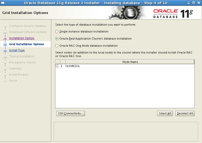The height and width of the screenshot is (143, 202).
Task: Click the Node Name column header
Action: [130, 62]
